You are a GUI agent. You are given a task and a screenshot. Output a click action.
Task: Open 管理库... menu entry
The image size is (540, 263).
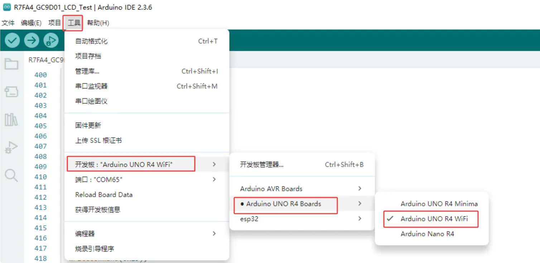tap(146, 71)
